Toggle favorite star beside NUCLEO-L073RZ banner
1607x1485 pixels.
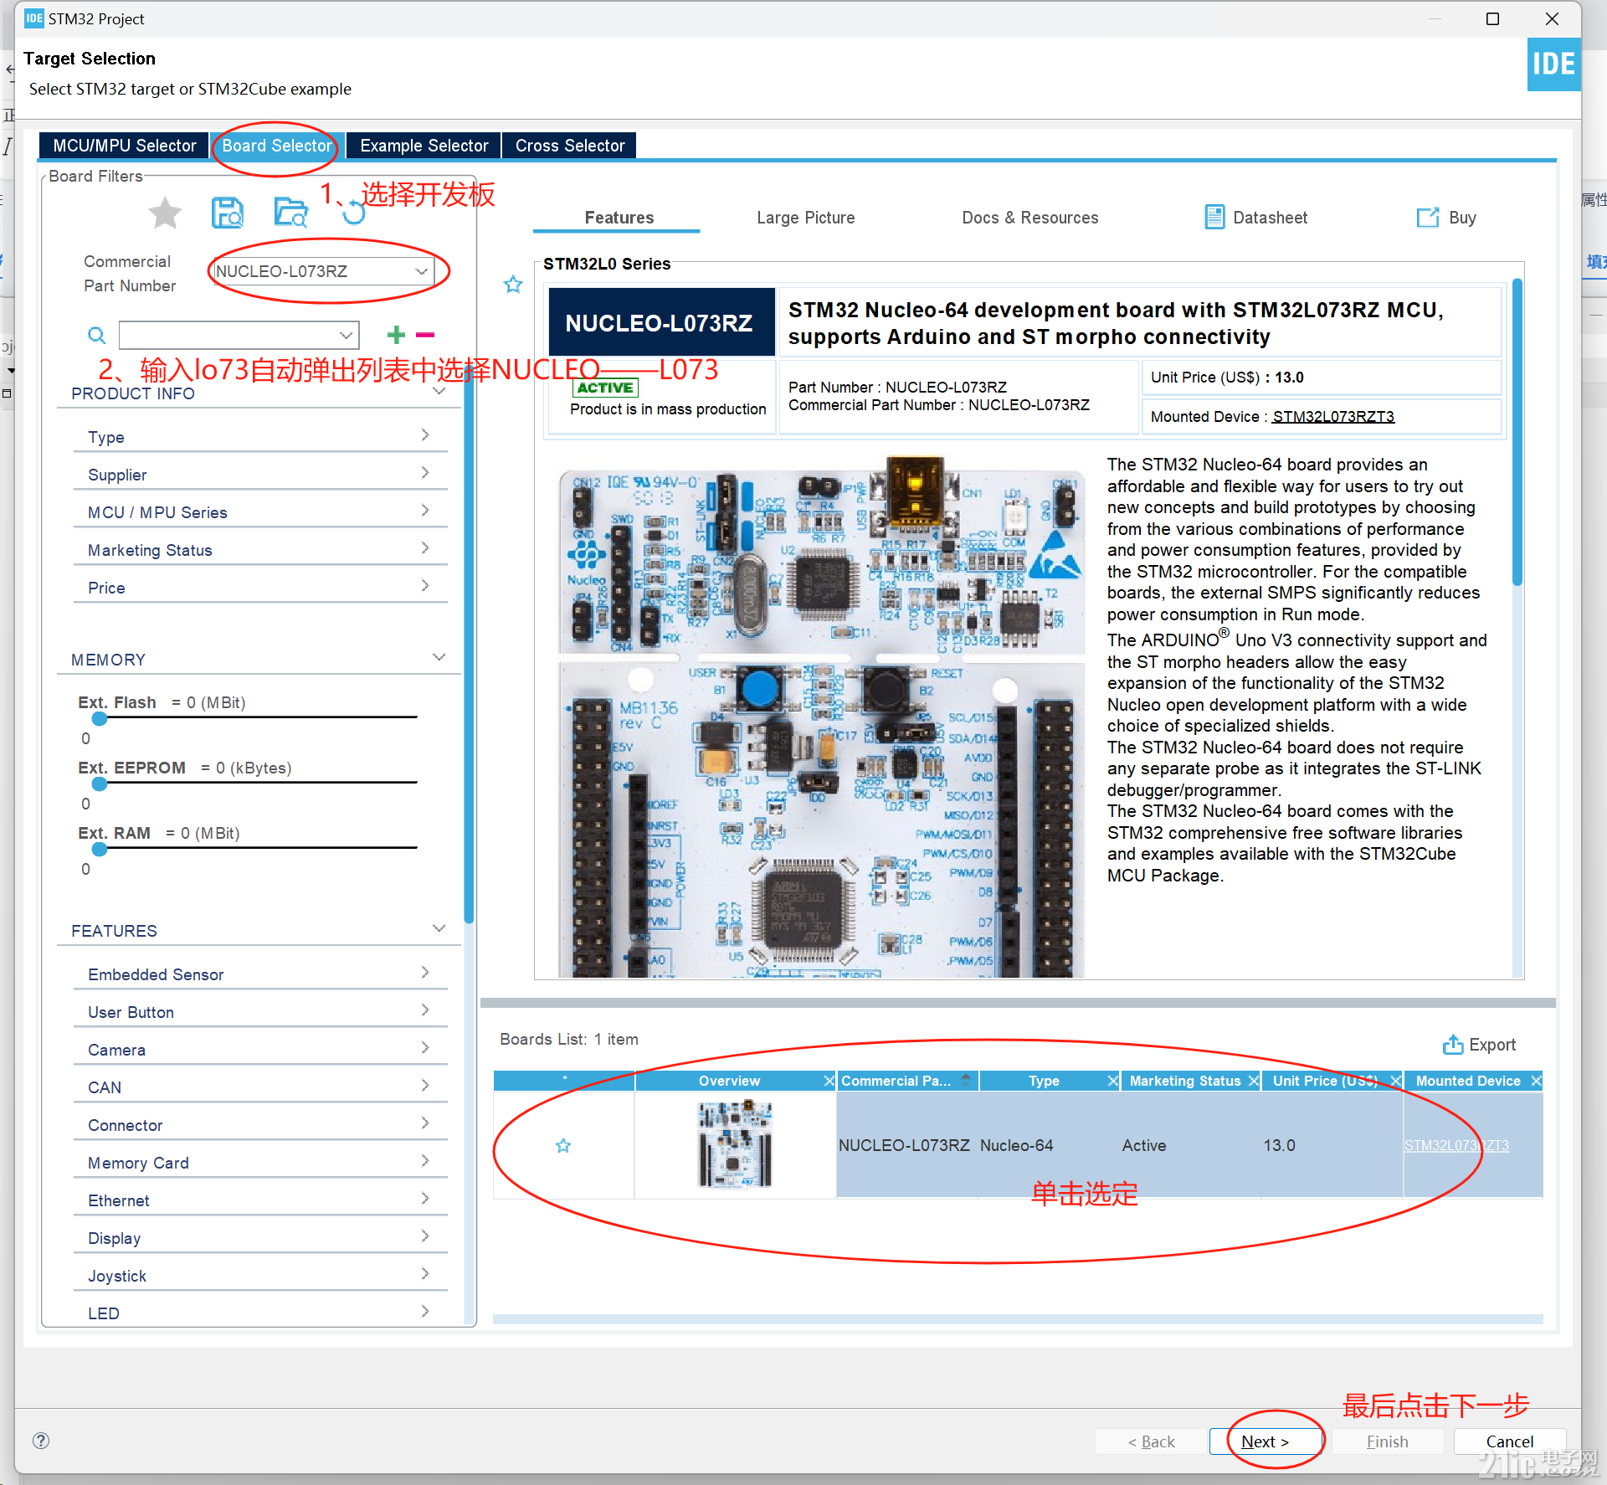[513, 285]
